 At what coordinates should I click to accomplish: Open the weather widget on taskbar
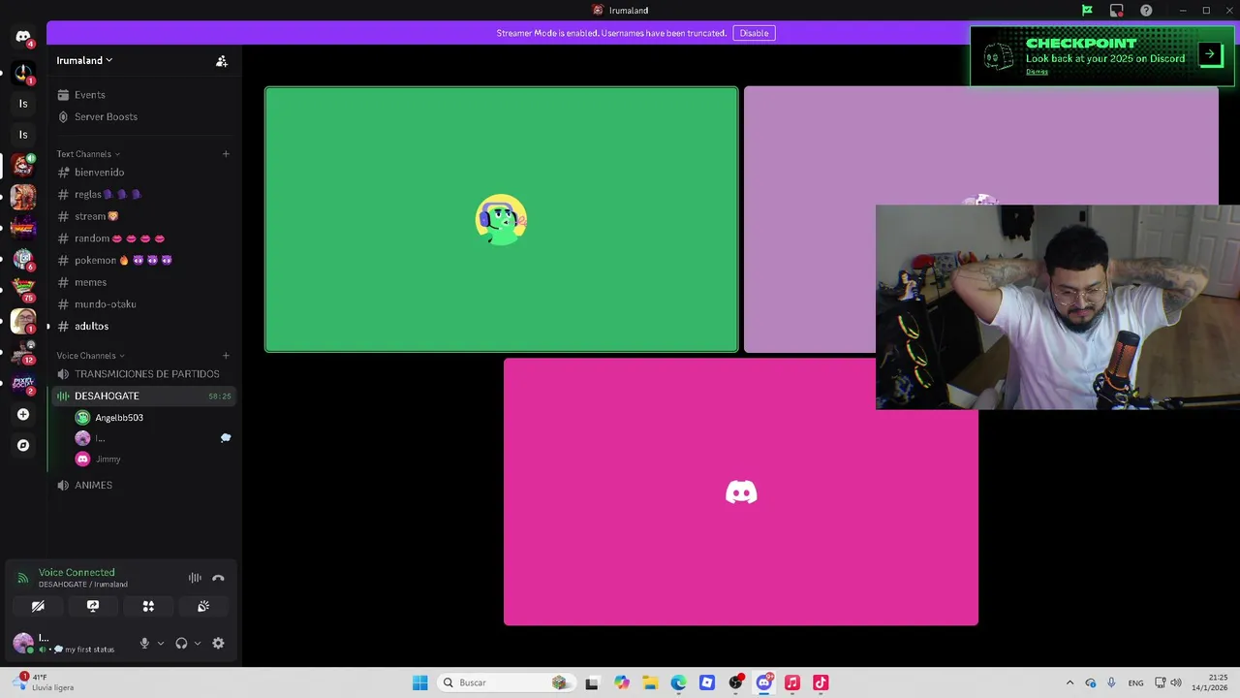point(44,682)
